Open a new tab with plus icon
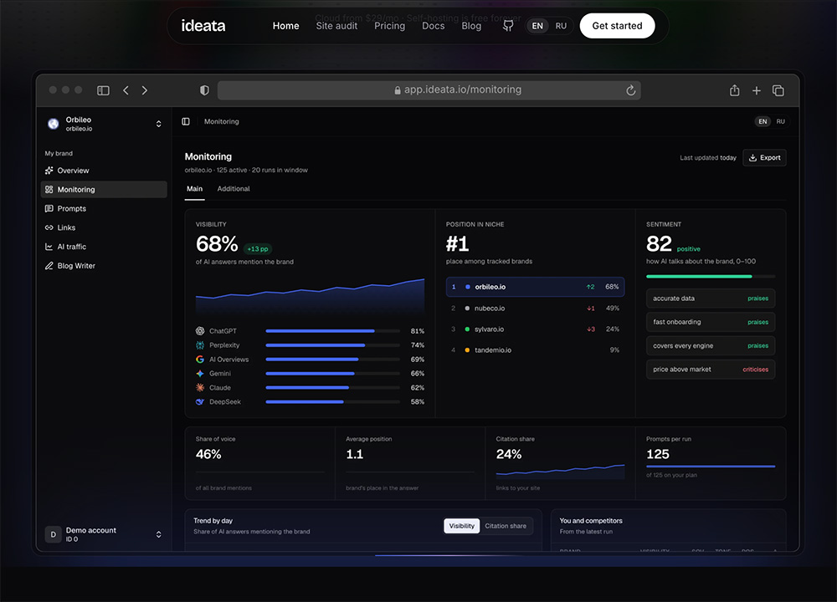Image resolution: width=837 pixels, height=602 pixels. pos(757,90)
